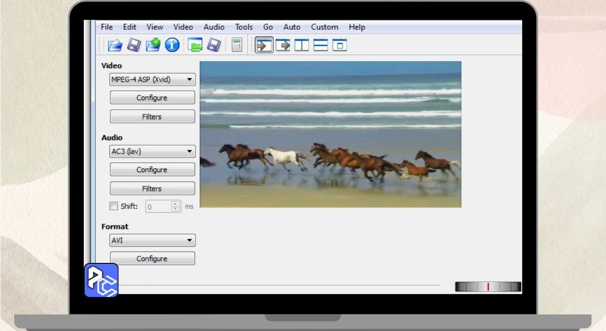Click Filters under the Audio section
Image resolution: width=606 pixels, height=331 pixels.
pos(152,189)
